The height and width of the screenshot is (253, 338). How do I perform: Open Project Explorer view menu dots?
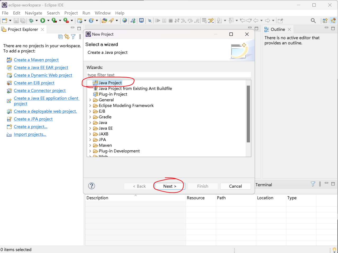[x=80, y=37]
